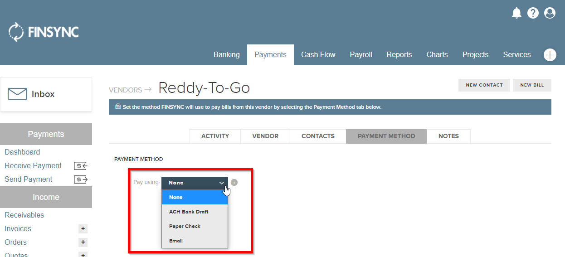This screenshot has height=257, width=565.
Task: Click the blue payment method instruction banner
Action: [330, 107]
